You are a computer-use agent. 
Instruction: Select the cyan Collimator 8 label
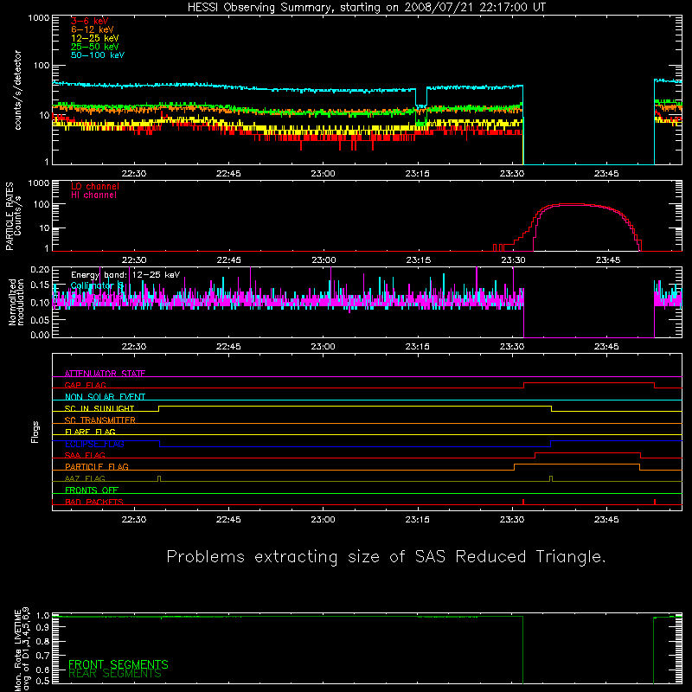97,285
